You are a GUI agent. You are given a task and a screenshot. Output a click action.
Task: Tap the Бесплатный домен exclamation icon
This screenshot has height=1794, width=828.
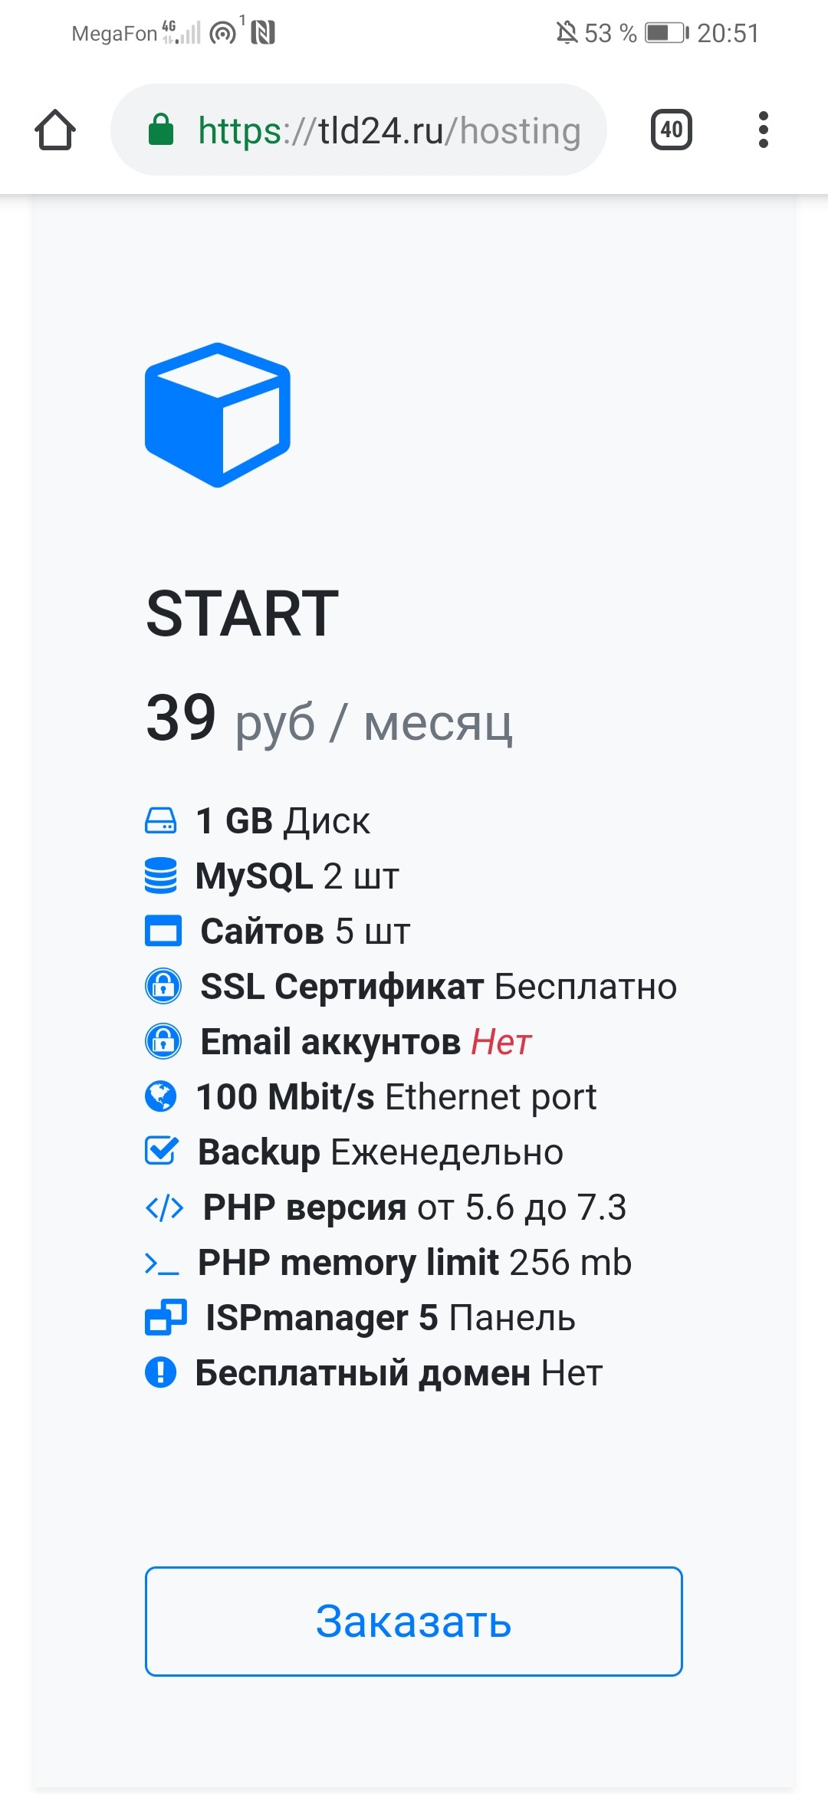[x=161, y=1372]
